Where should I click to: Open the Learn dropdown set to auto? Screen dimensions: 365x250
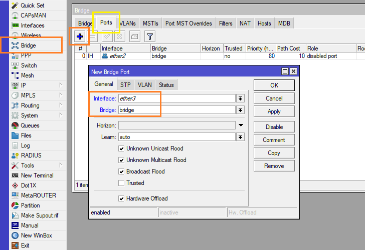click(x=240, y=137)
